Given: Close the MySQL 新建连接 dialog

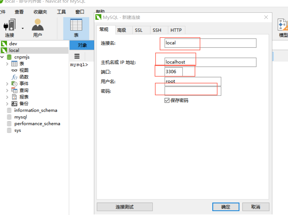Looking at the screenshot, I should point(266,17).
